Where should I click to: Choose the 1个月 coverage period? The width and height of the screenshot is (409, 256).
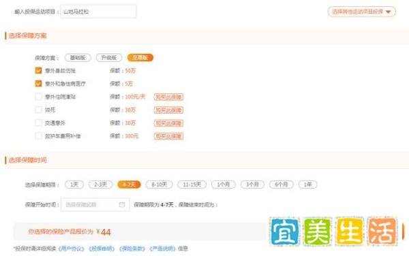pos(224,185)
